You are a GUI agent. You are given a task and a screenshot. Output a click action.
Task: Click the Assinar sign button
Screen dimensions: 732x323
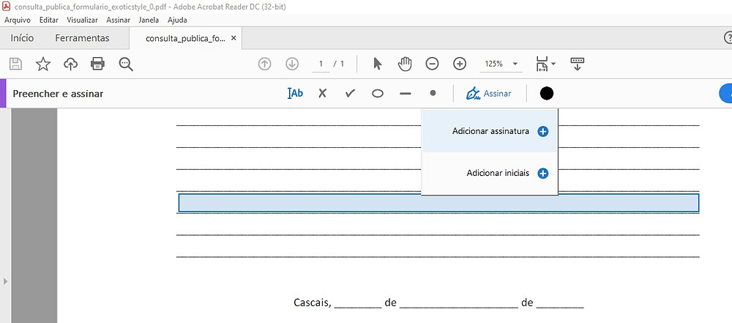click(489, 94)
